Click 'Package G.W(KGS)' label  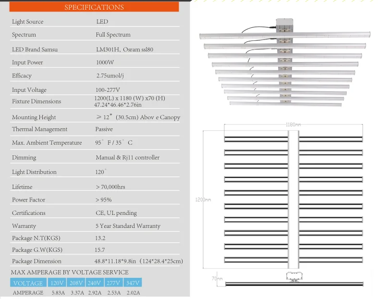pos(37,250)
